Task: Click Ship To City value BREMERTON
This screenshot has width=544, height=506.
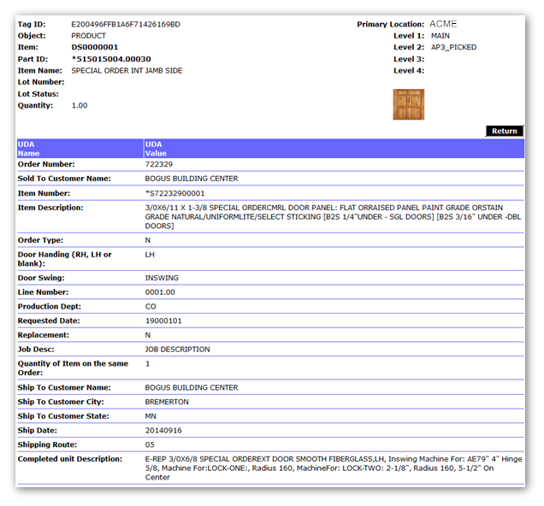Action: tap(167, 402)
